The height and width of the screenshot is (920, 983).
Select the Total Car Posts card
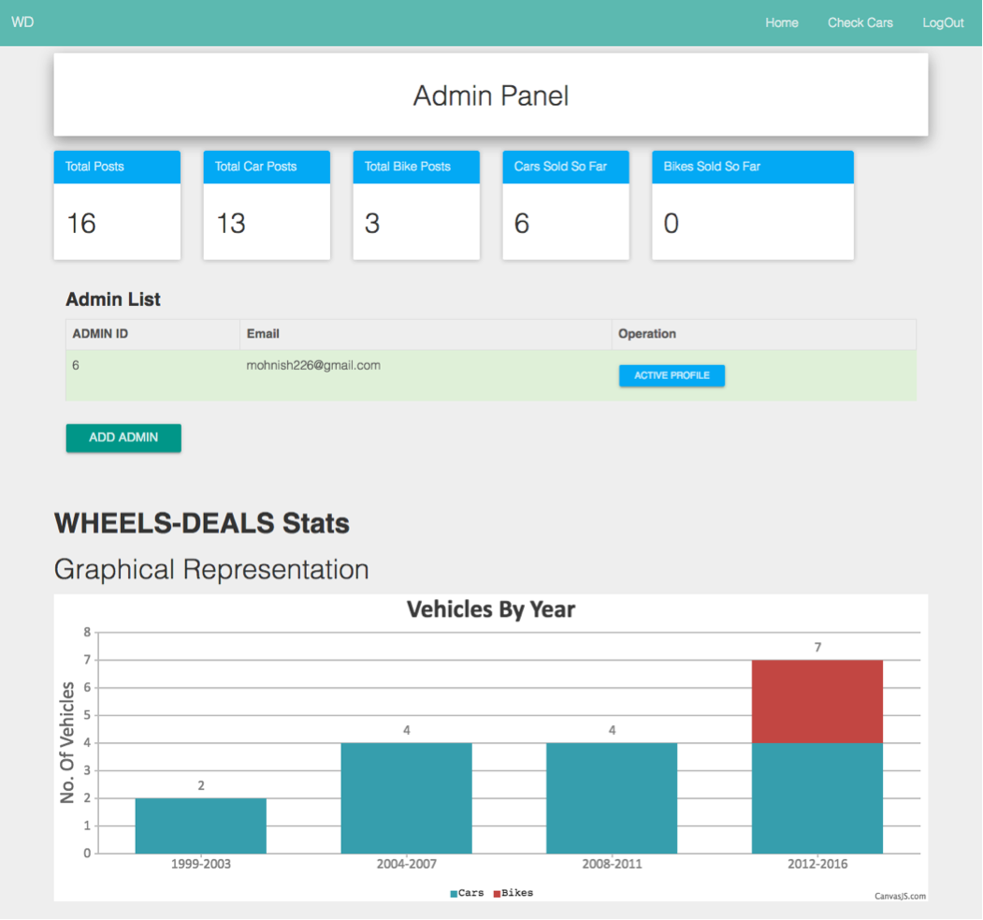pyautogui.click(x=267, y=205)
